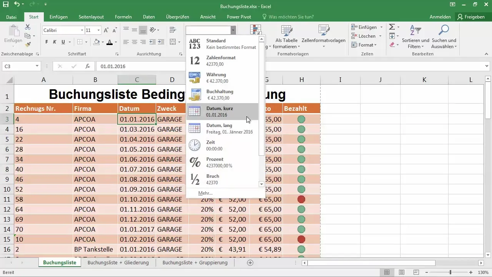
Task: Click the horizontal scrollbar thumb
Action: pyautogui.click(x=371, y=263)
